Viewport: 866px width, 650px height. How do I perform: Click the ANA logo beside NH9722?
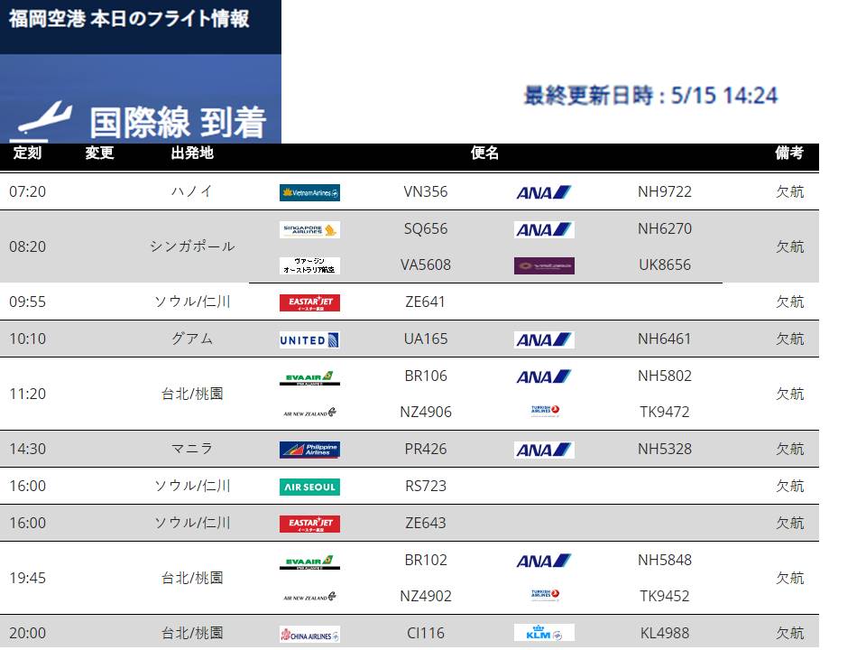click(x=544, y=192)
